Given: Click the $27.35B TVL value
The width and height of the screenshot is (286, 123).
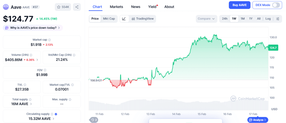Looking at the screenshot, I should click(x=22, y=89).
